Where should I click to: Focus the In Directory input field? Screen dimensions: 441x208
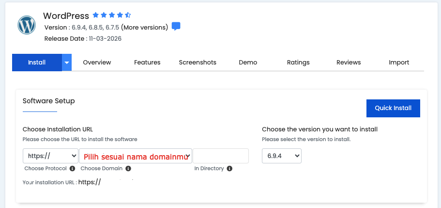(x=221, y=156)
